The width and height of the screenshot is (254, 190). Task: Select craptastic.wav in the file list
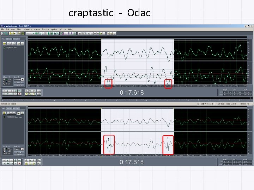click(10, 47)
